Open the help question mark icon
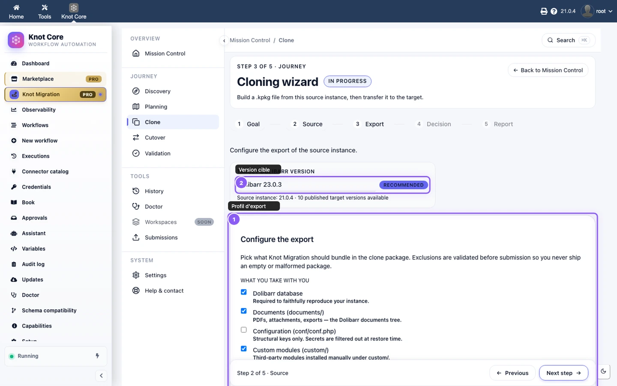The height and width of the screenshot is (386, 617). [x=554, y=11]
